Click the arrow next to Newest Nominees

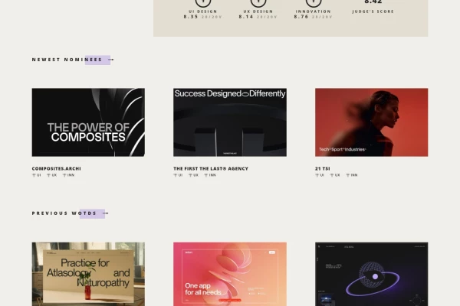pos(111,60)
